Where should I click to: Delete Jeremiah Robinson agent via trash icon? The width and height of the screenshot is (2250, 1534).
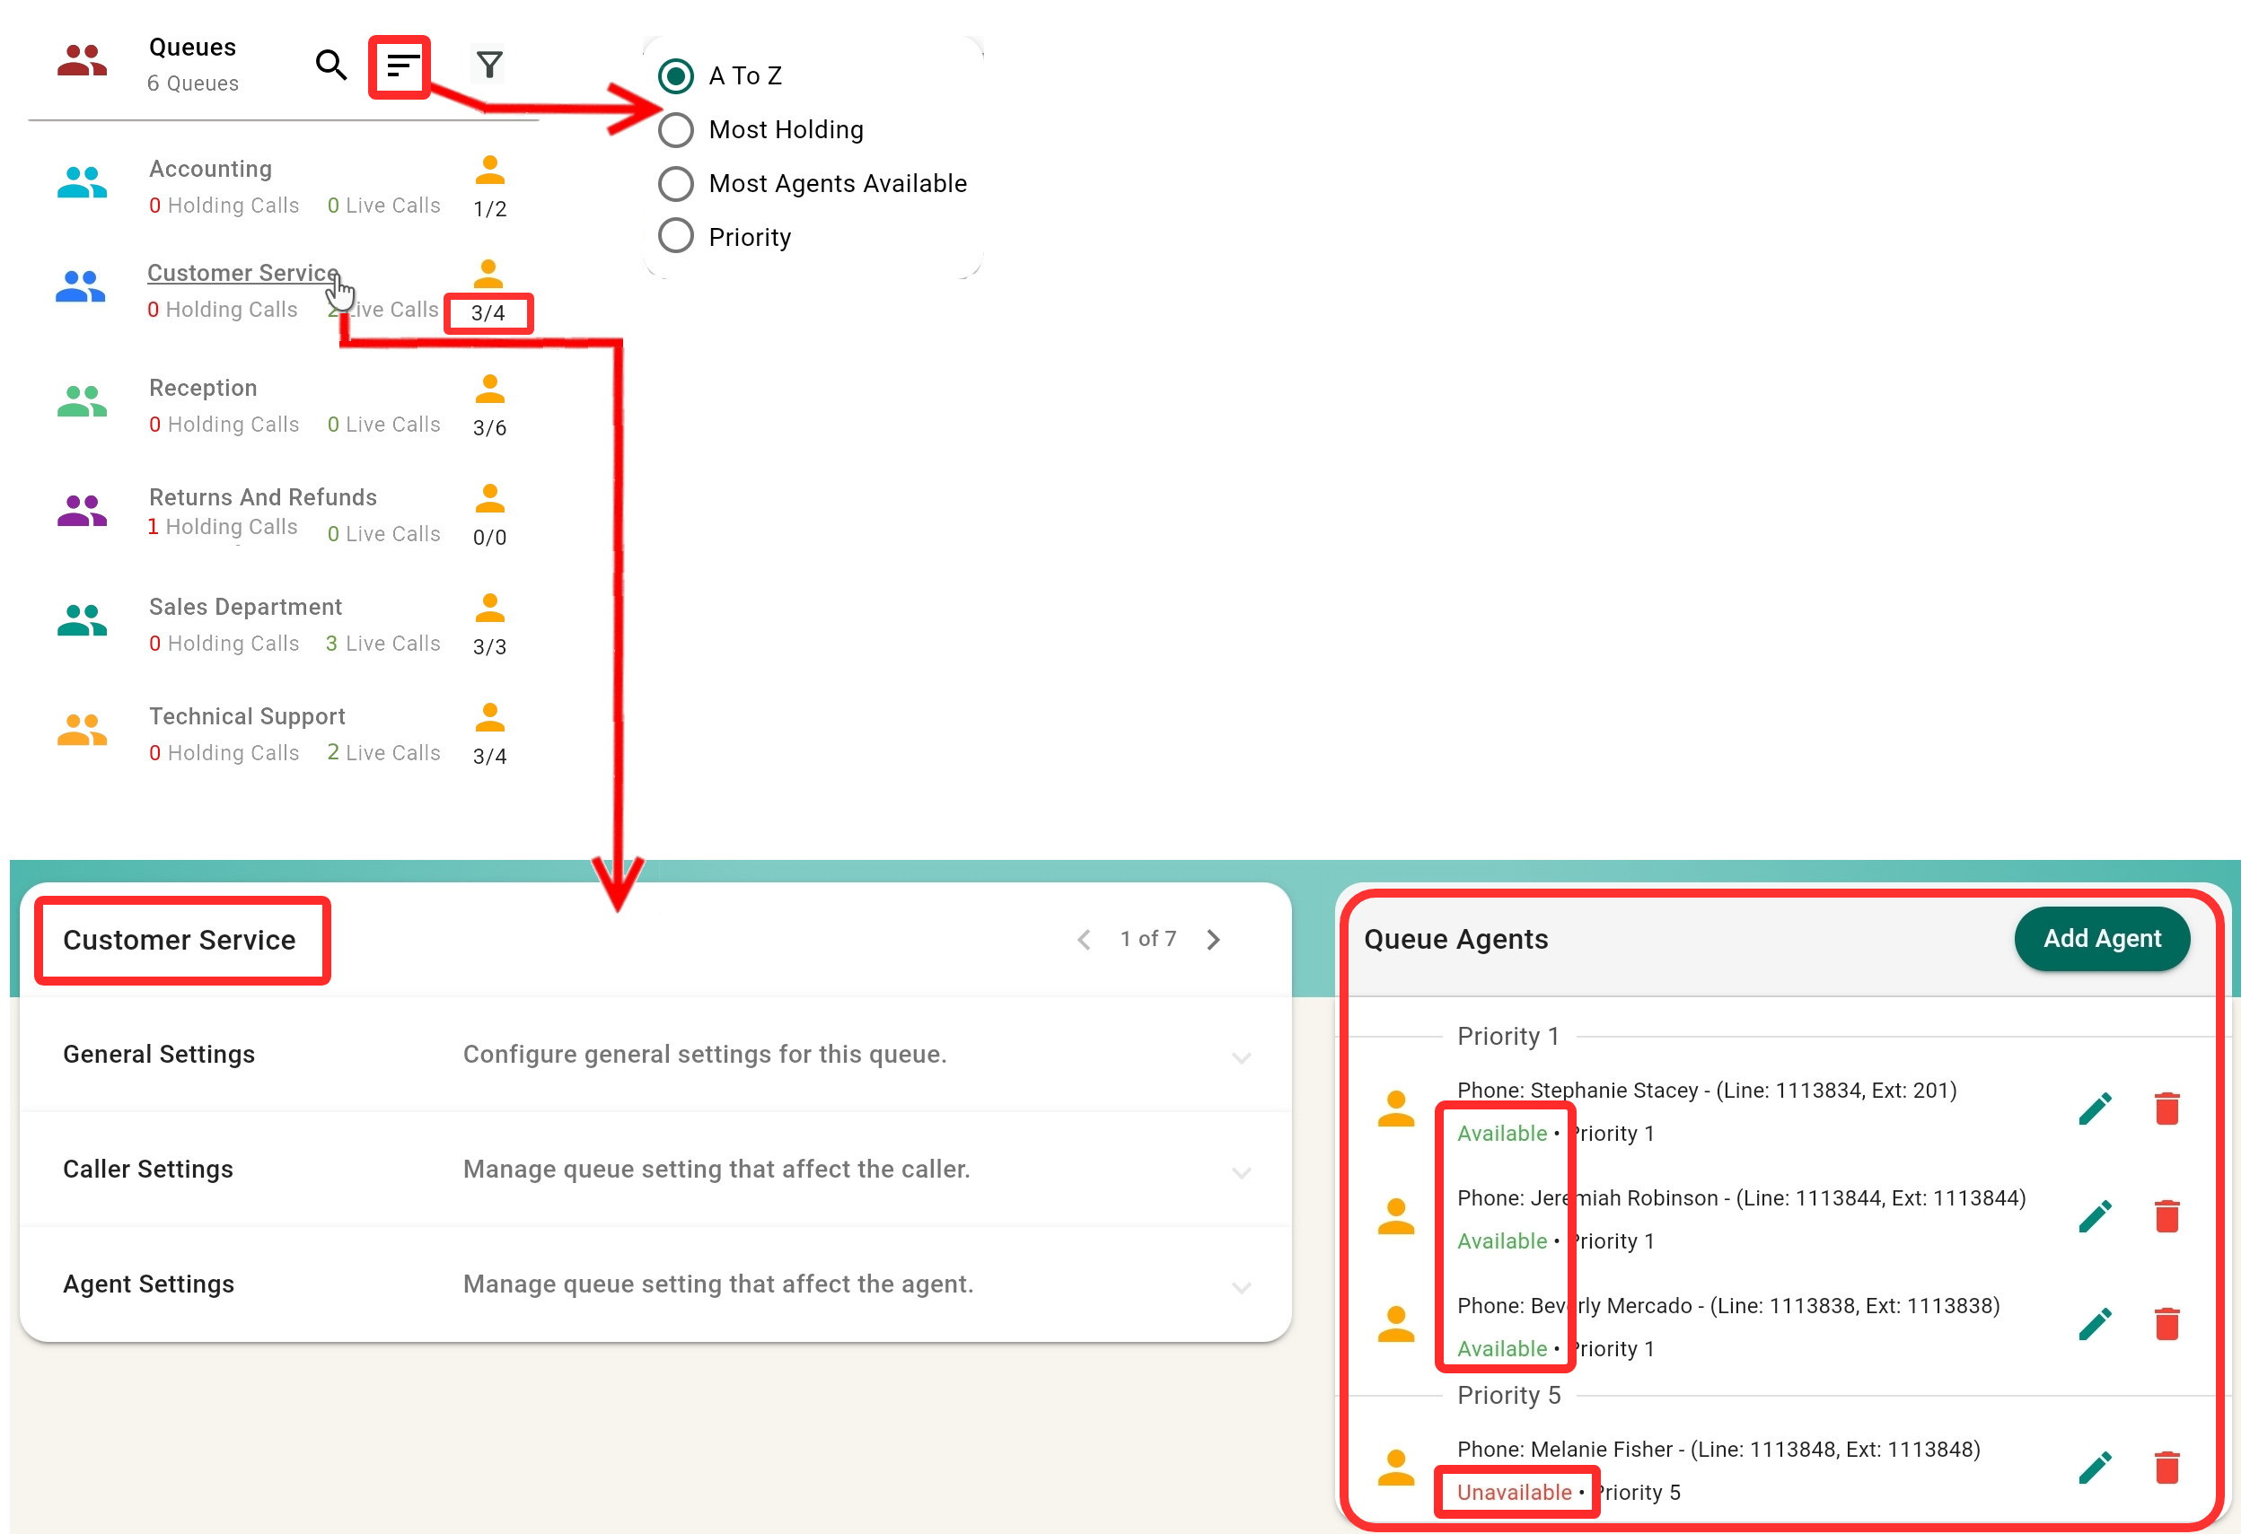2167,1216
